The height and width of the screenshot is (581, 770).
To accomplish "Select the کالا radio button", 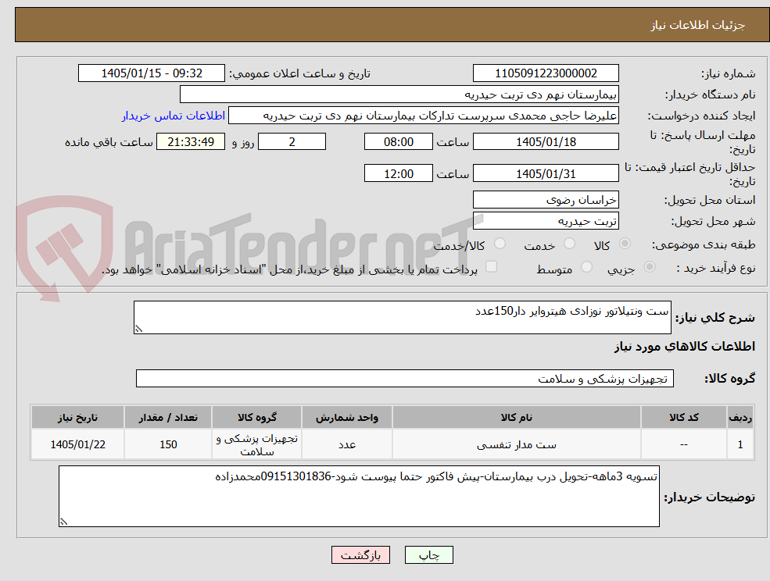I will click(x=625, y=244).
